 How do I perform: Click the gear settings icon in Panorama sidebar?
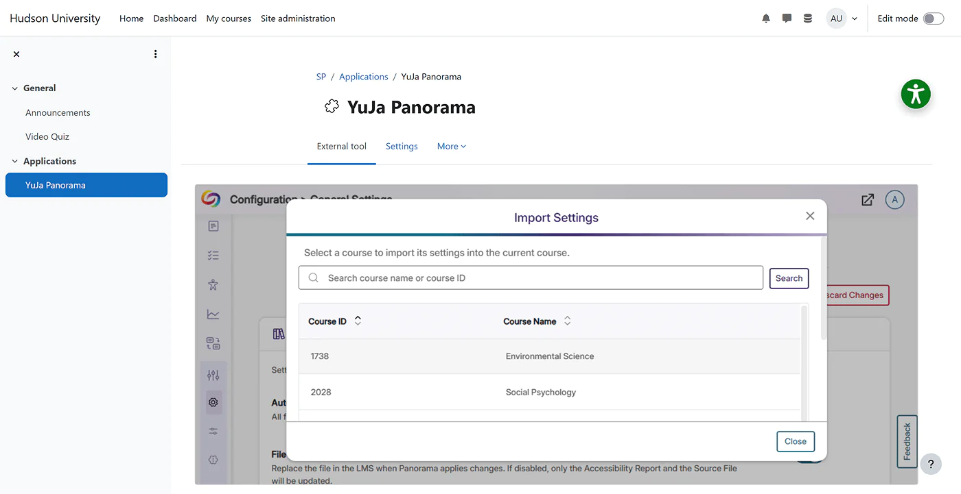tap(213, 402)
